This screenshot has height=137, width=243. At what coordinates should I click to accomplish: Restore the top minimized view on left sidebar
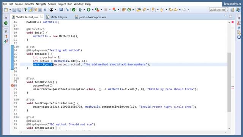6,18
